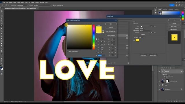The width and height of the screenshot is (185, 104).
Task: Click Cancel in the Color Picker dialog
Action: point(111,27)
